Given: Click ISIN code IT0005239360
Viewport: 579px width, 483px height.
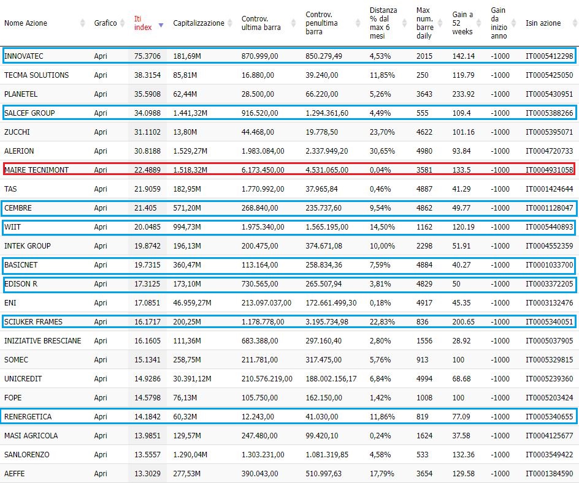Looking at the screenshot, I should coord(550,379).
